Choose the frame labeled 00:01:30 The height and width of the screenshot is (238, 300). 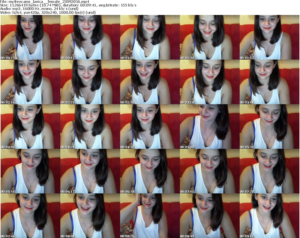[x=209, y=37]
